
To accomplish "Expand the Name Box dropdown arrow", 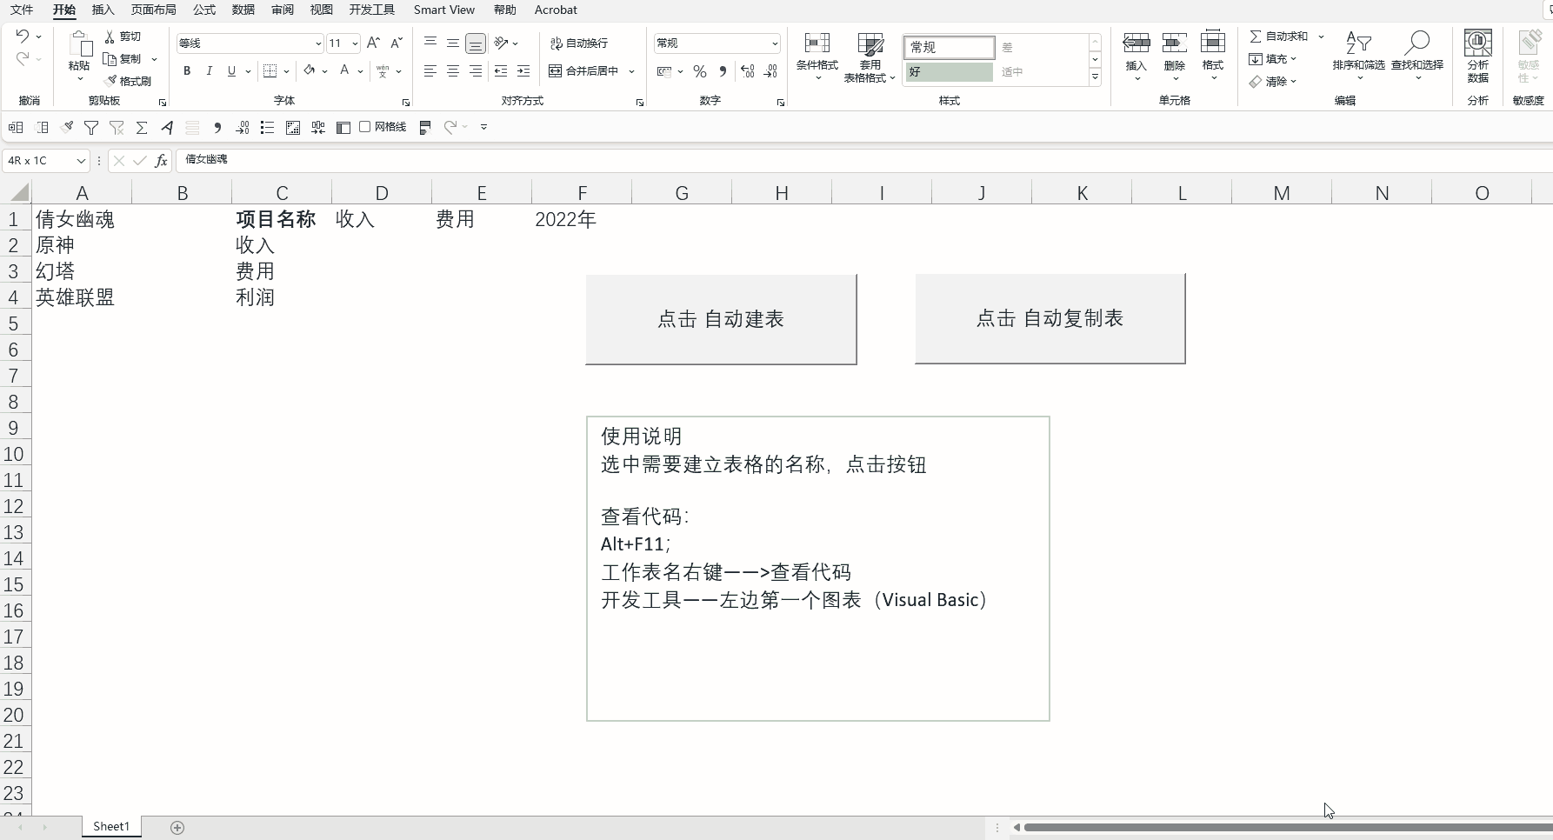I will (x=81, y=161).
